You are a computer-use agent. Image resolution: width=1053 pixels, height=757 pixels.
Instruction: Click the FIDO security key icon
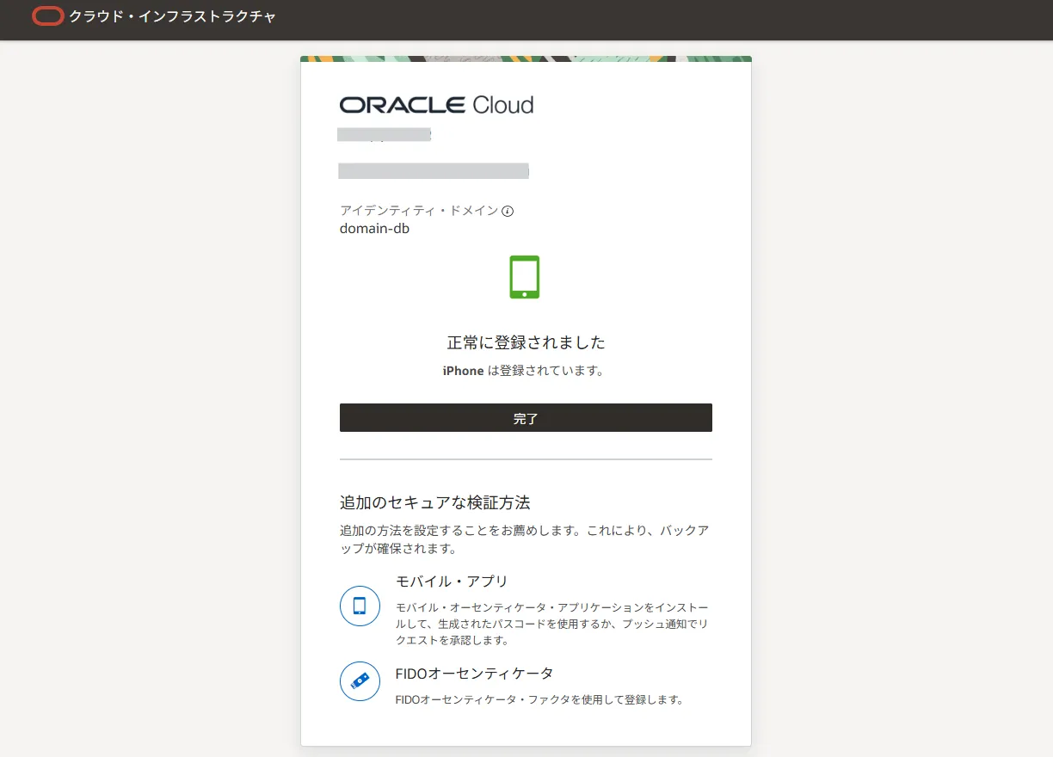360,681
